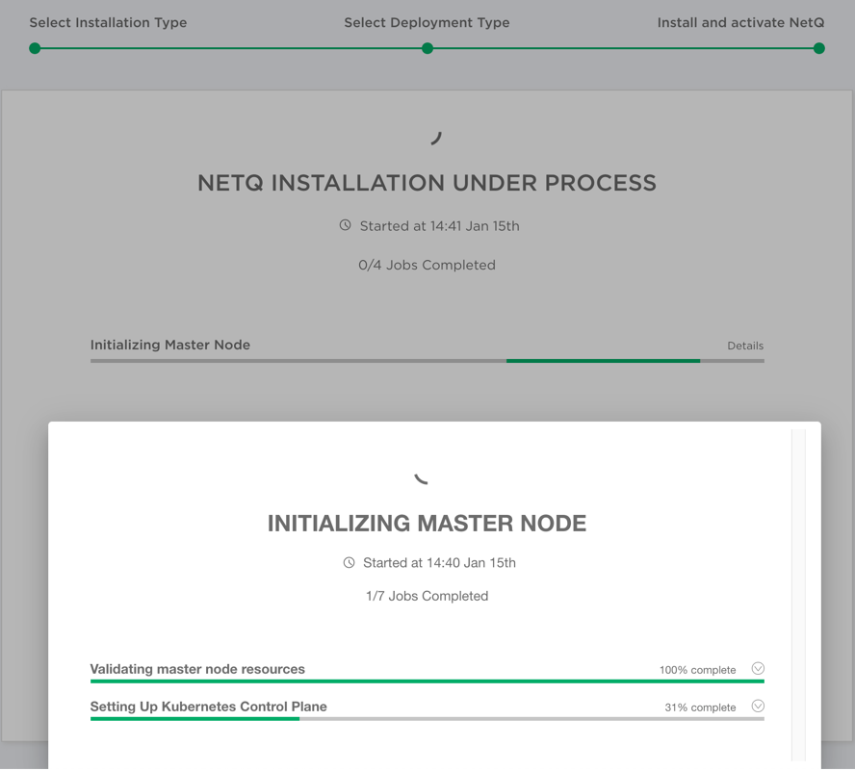Screen dimensions: 855x771
Task: Open Details for Initializing Master Node job
Action: coord(745,346)
